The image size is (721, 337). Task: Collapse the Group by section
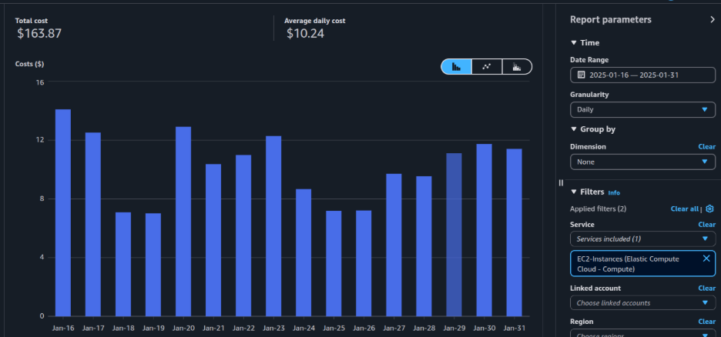pos(574,129)
